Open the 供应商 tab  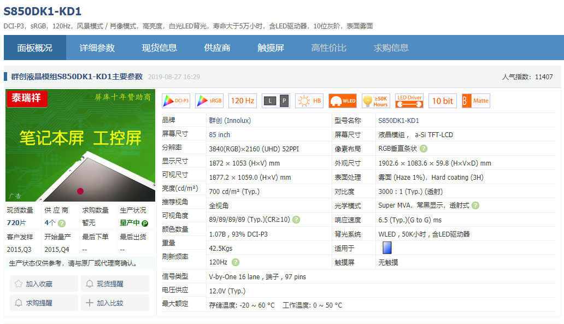click(x=215, y=48)
